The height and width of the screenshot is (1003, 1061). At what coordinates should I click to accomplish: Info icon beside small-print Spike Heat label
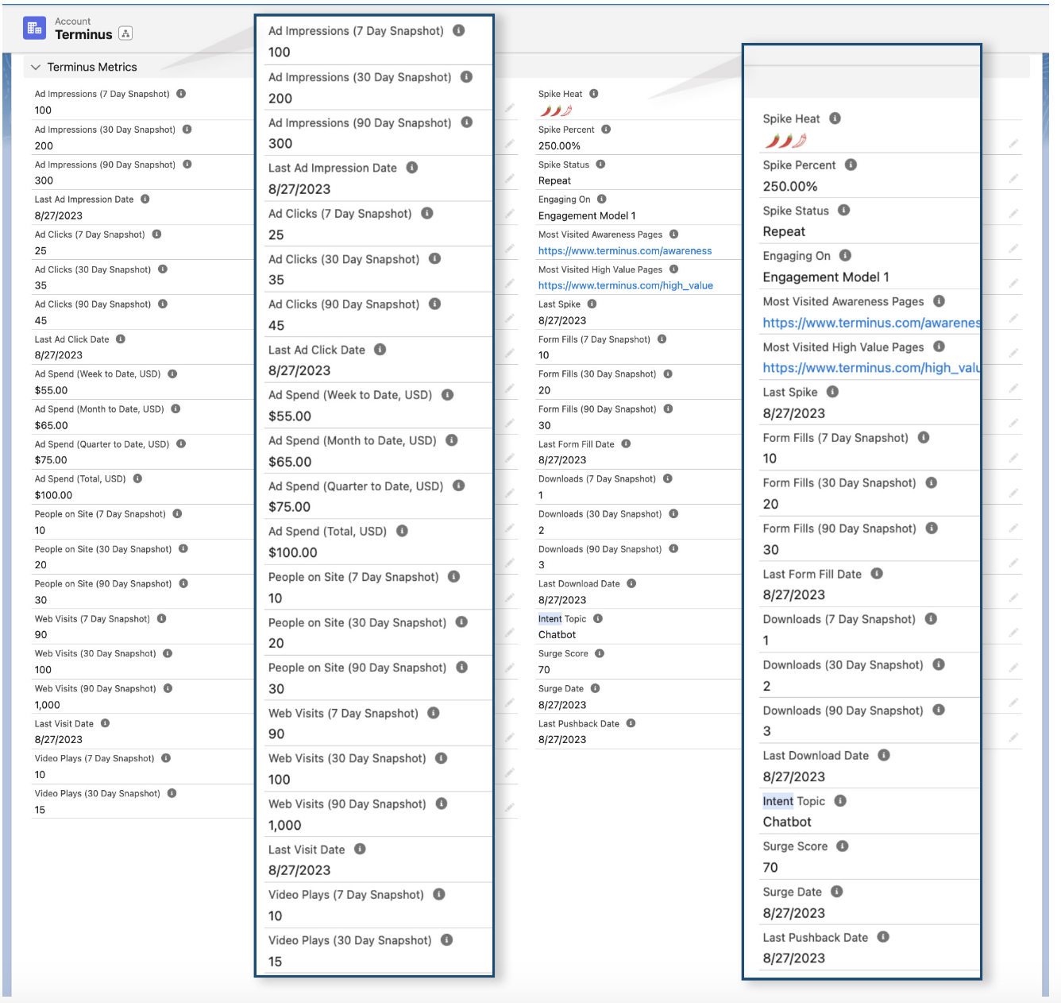[x=594, y=94]
